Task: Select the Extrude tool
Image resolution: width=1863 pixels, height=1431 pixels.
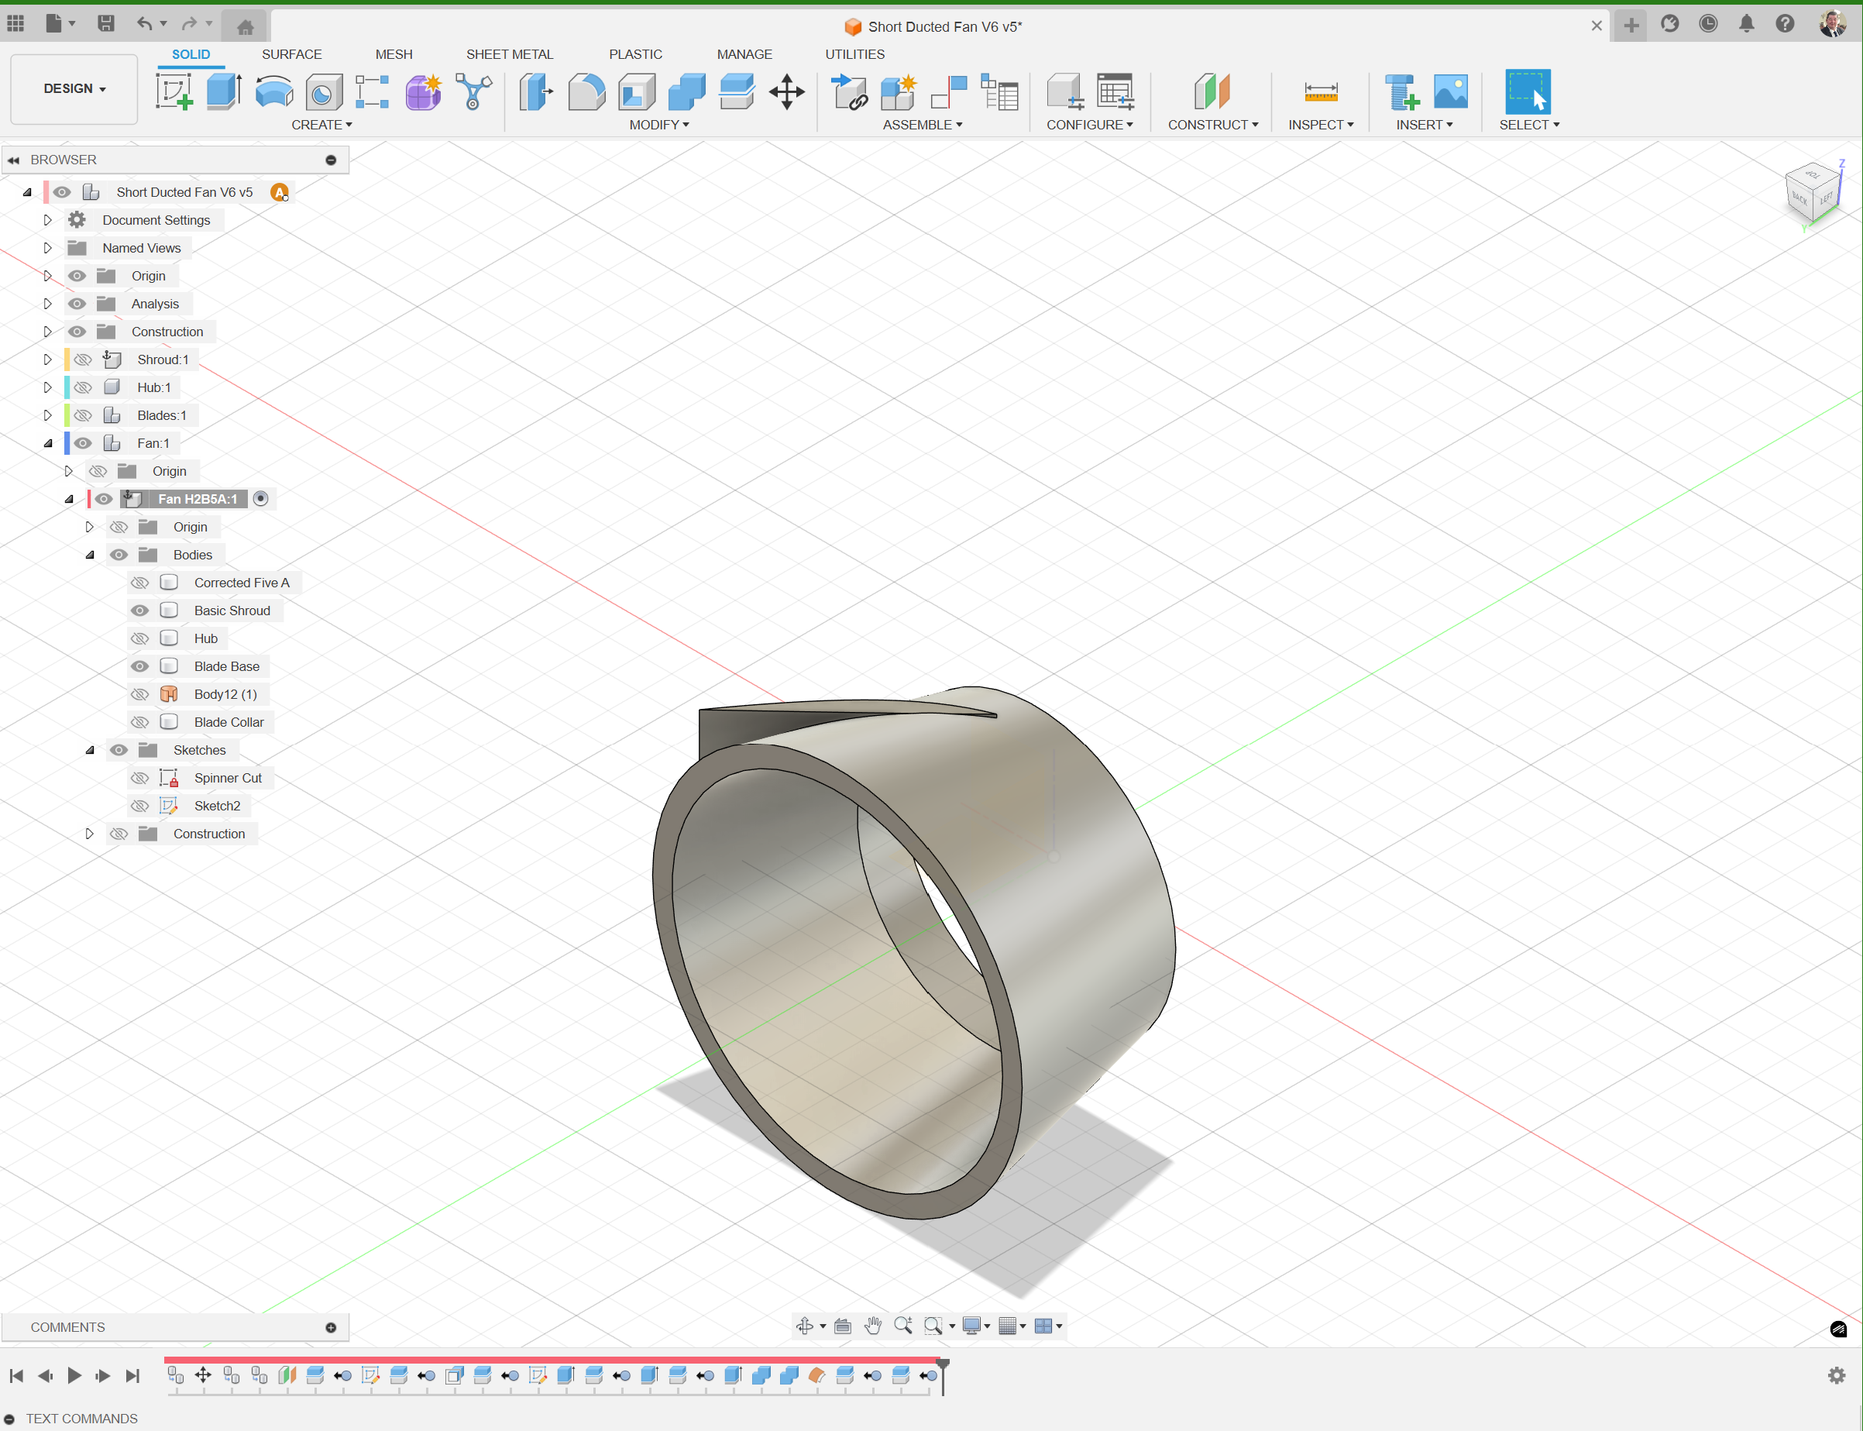Action: 224,91
